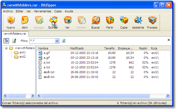Select æoå.txt in the ext2\ row
Viewport: 177px width, 110px height.
click(49, 72)
